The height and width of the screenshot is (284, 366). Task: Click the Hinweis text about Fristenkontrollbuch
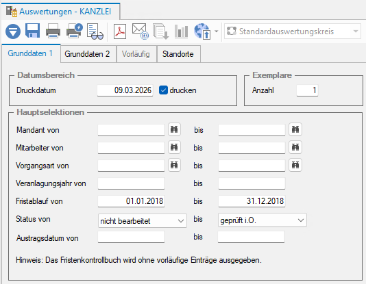(x=138, y=260)
